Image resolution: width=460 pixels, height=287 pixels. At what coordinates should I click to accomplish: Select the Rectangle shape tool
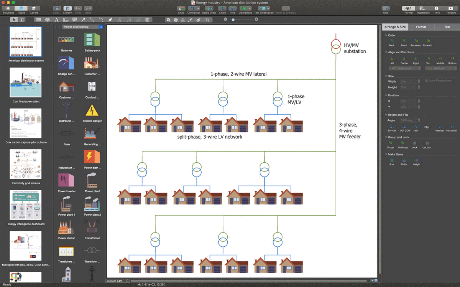[x=38, y=20]
